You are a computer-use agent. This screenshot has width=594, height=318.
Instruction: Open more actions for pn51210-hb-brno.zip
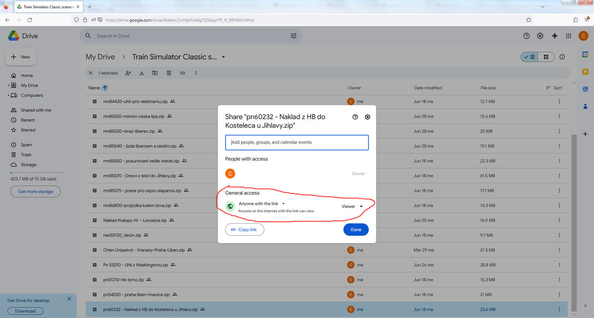pos(559,280)
